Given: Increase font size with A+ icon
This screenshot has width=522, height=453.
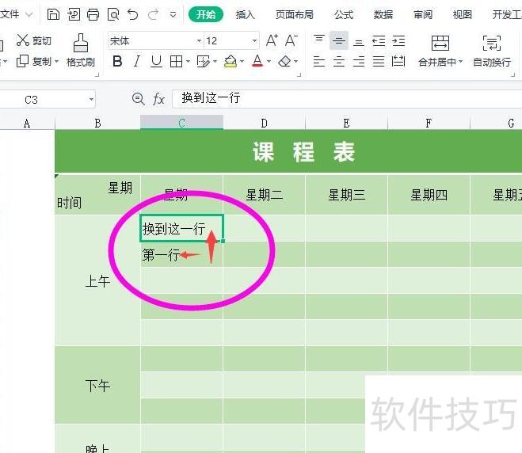Looking at the screenshot, I should pyautogui.click(x=272, y=40).
